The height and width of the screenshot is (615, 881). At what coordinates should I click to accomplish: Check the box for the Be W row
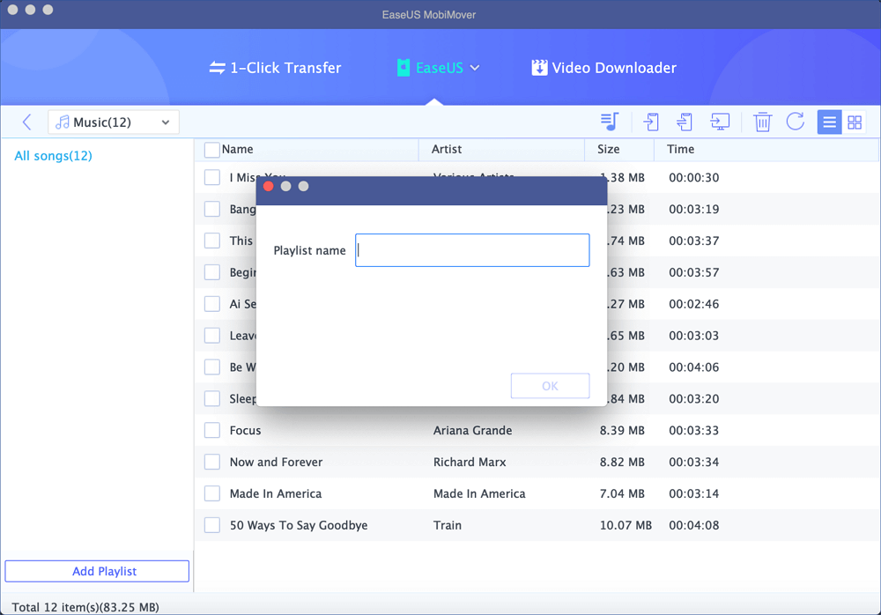pos(211,367)
